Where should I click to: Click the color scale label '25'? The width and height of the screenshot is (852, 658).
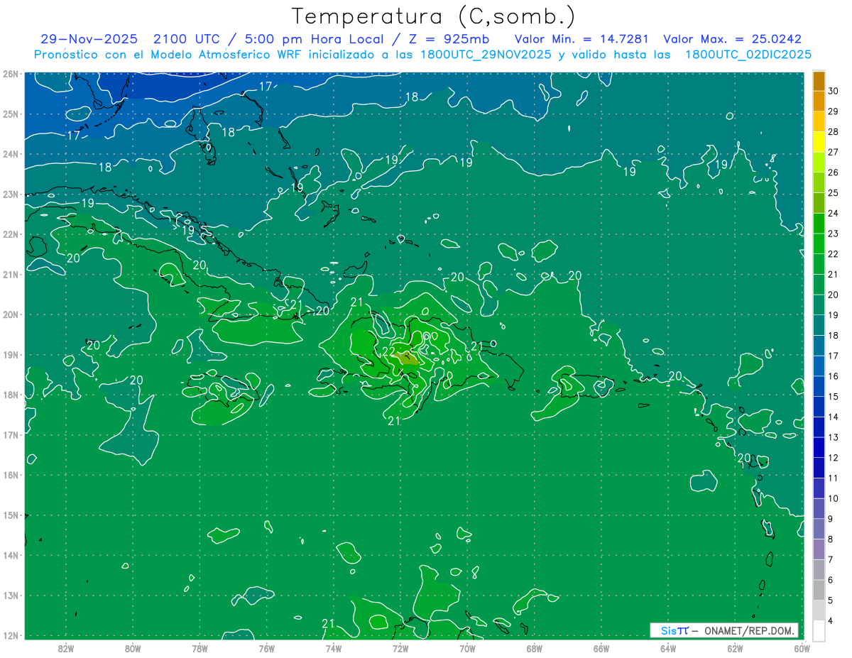[x=834, y=192]
